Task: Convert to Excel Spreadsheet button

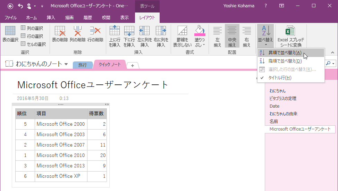Action: tap(291, 36)
